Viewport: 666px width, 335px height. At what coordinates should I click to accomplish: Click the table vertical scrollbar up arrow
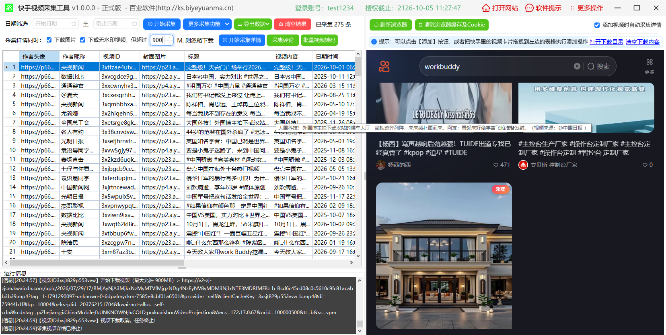tap(358, 54)
